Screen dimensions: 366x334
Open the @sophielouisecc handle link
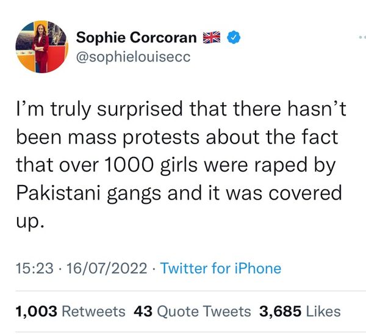(x=133, y=57)
